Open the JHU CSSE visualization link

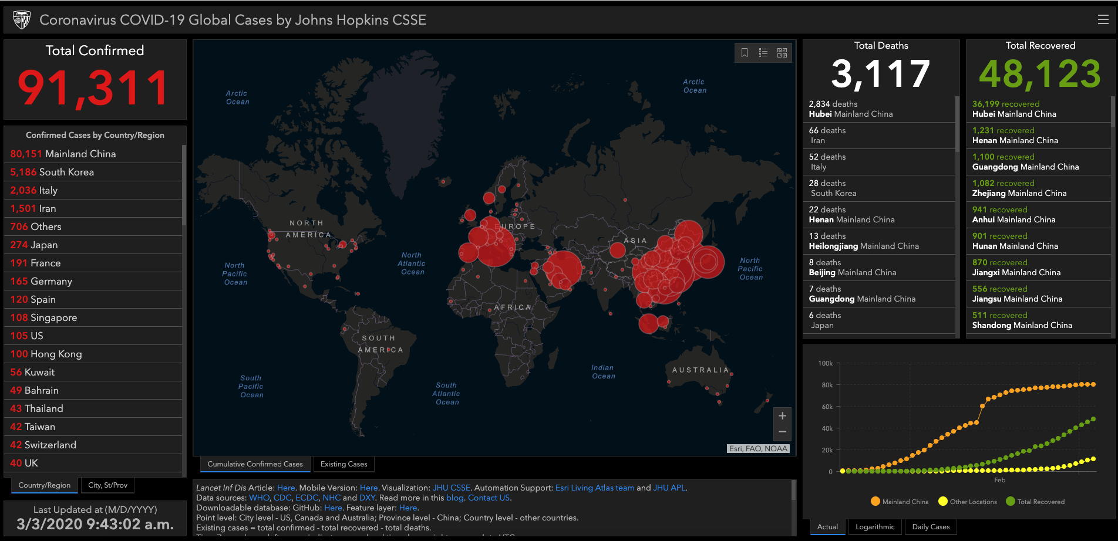[x=451, y=488]
